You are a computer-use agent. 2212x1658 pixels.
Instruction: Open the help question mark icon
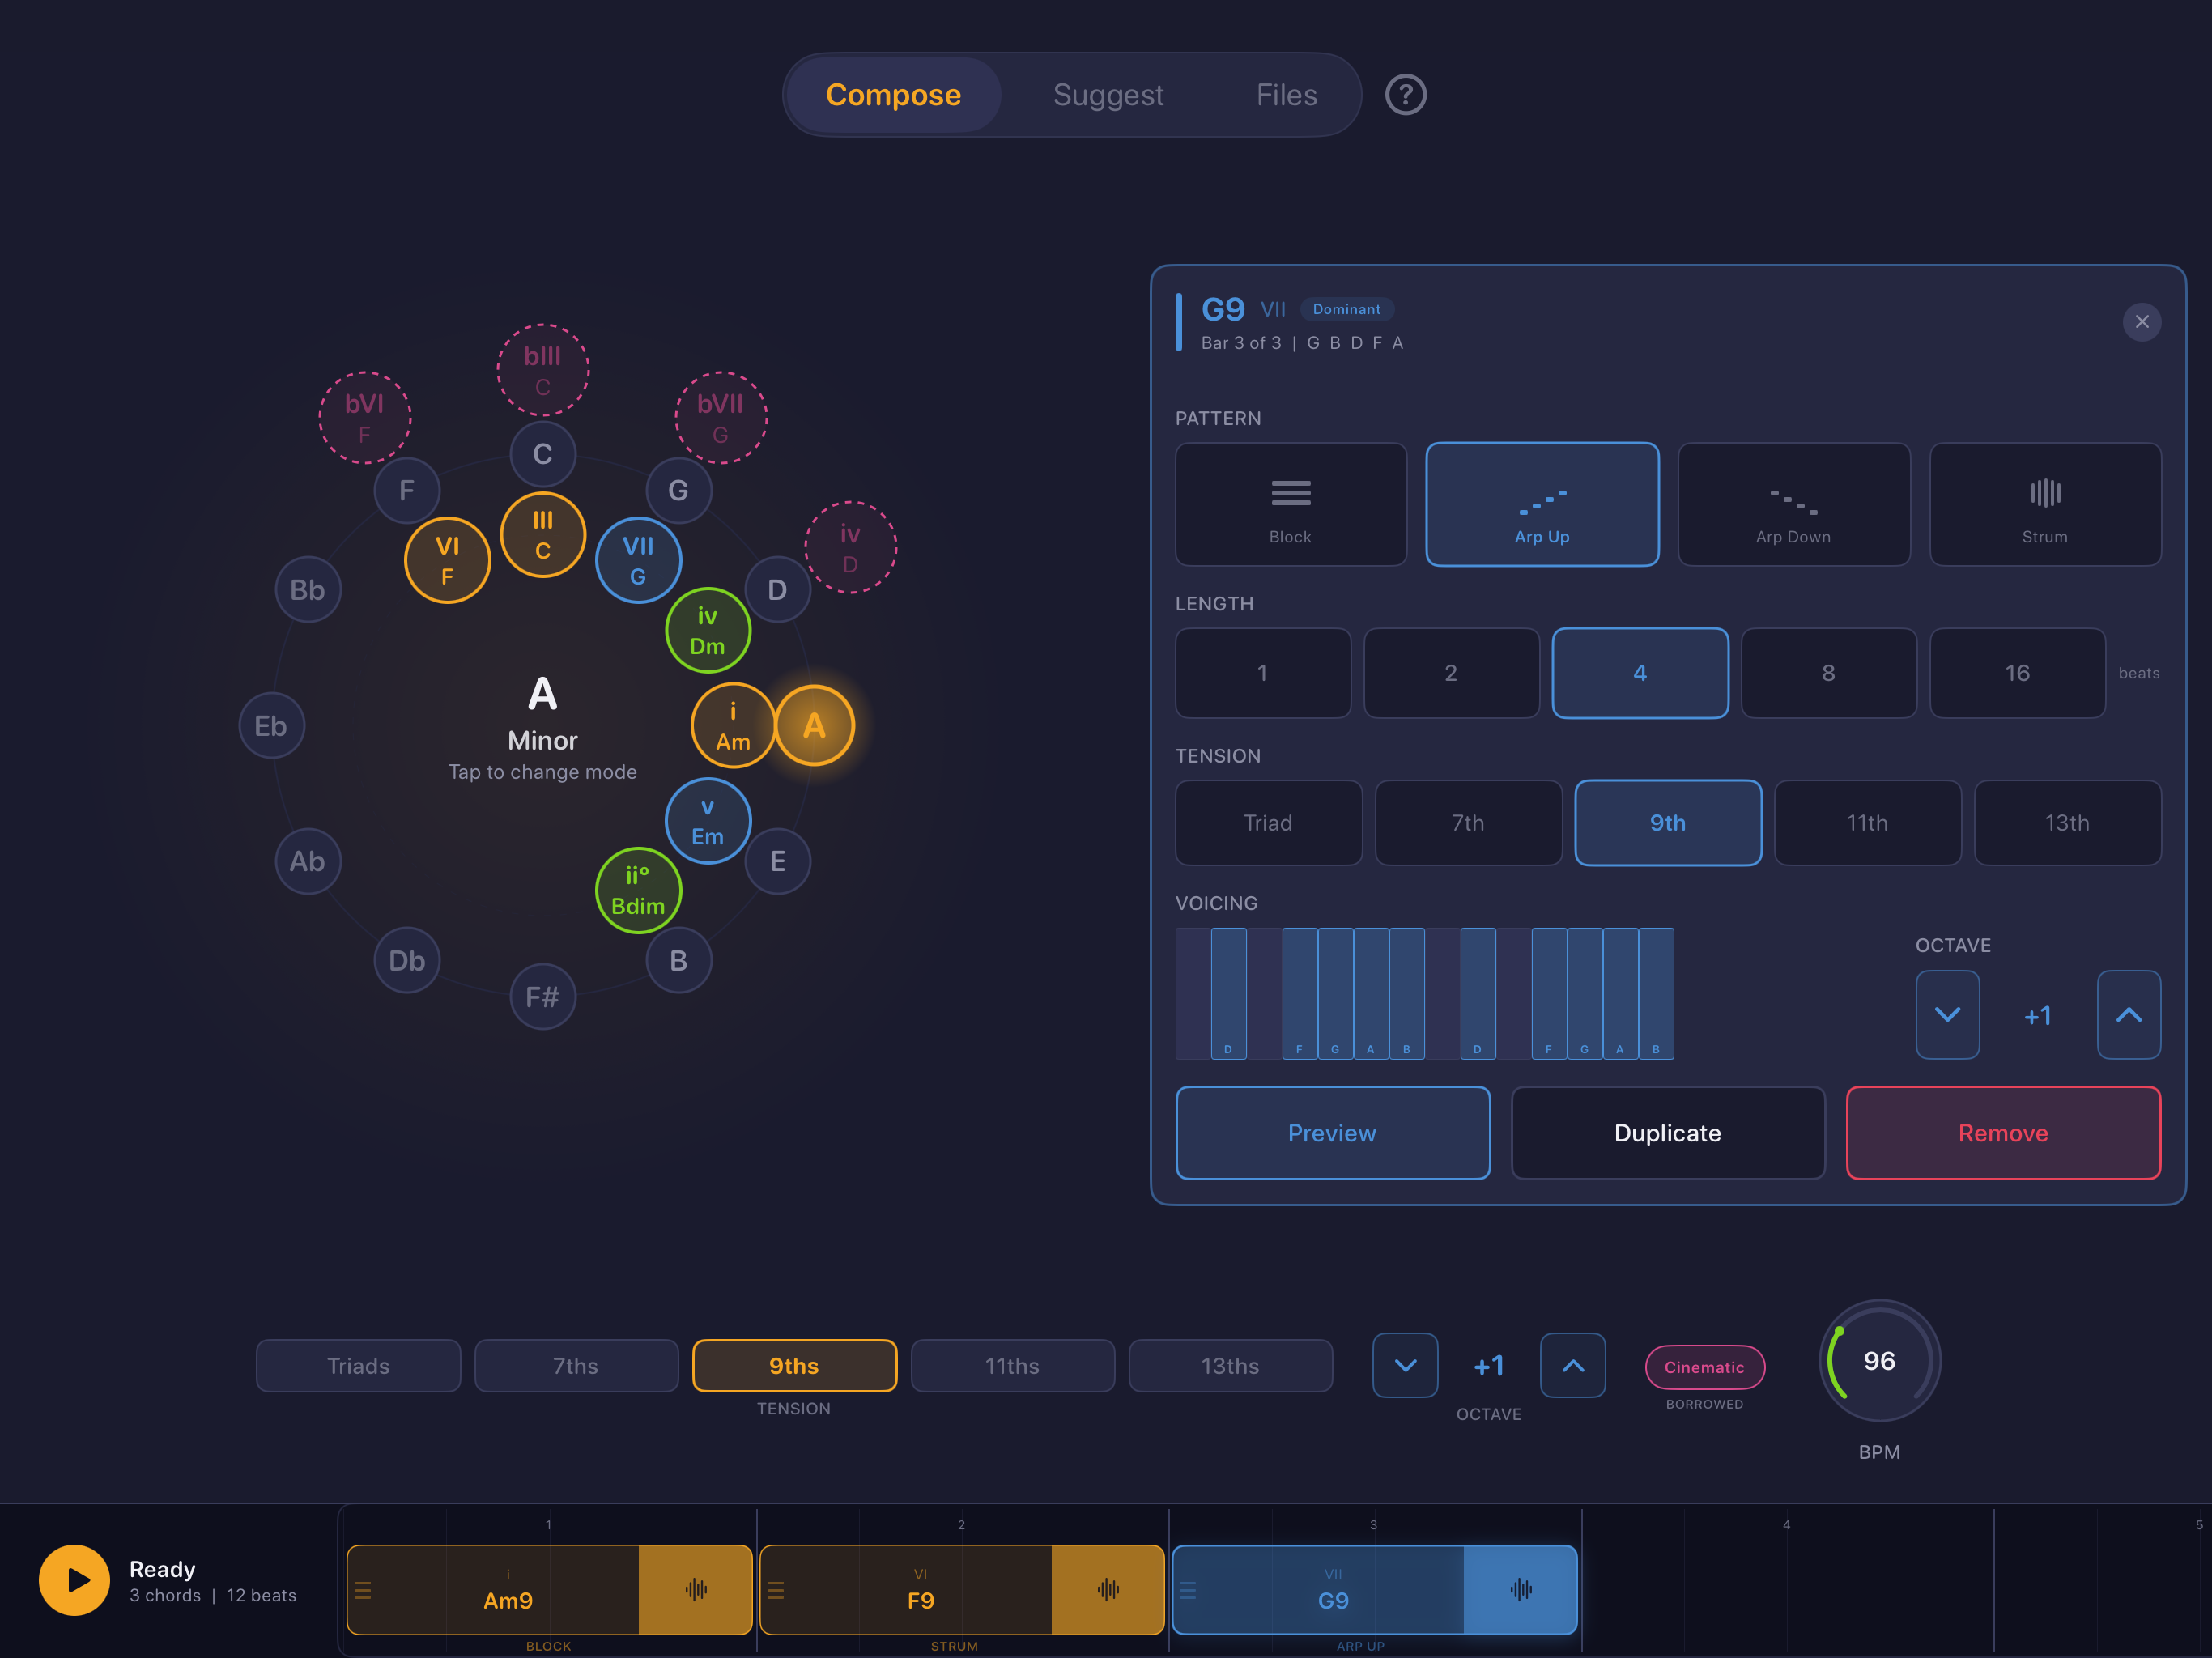(1405, 95)
